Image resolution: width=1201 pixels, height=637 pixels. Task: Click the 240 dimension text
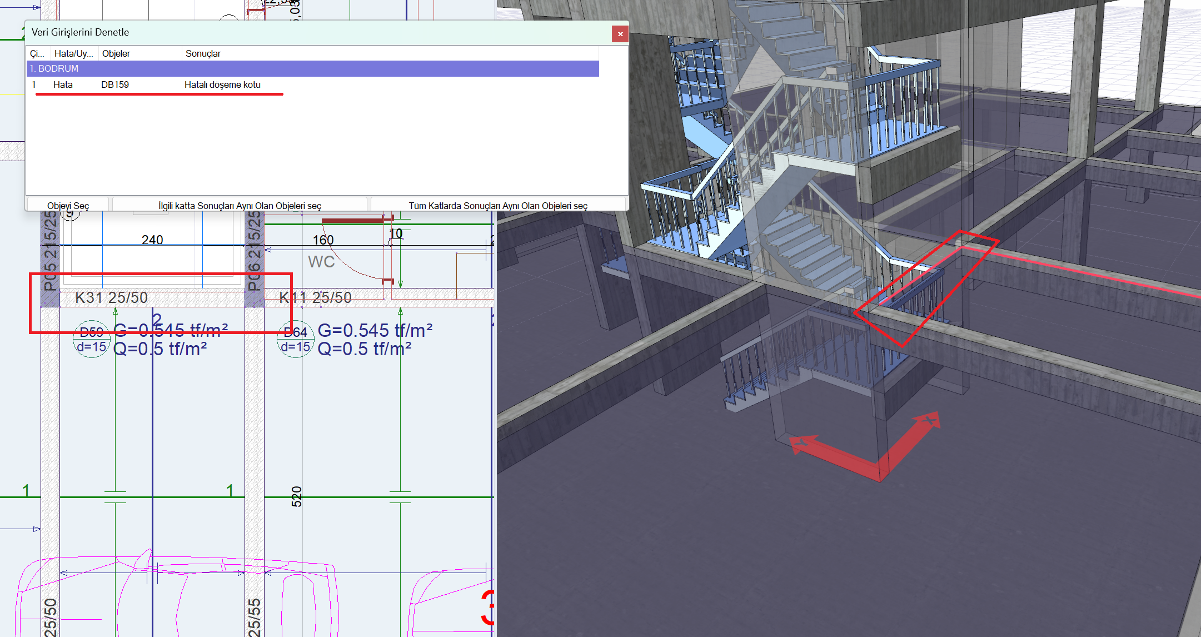coord(152,240)
